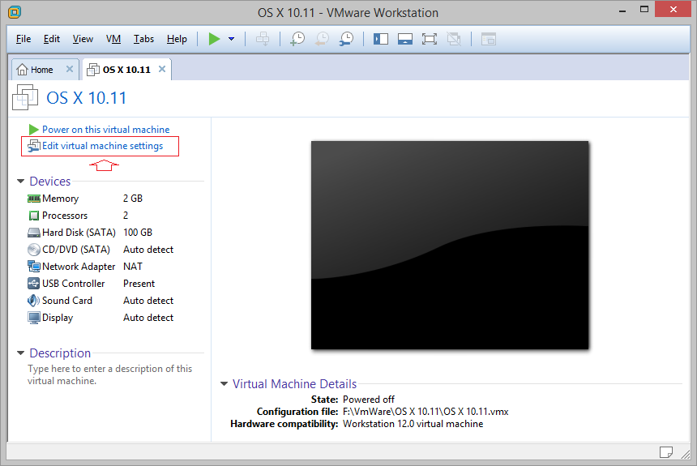Viewport: 697px width, 466px height.
Task: Open Snapshot Manager toolbar icon
Action: [346, 39]
